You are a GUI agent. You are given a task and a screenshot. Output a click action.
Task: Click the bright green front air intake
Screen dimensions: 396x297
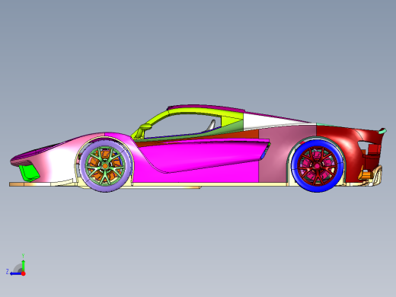coord(30,173)
